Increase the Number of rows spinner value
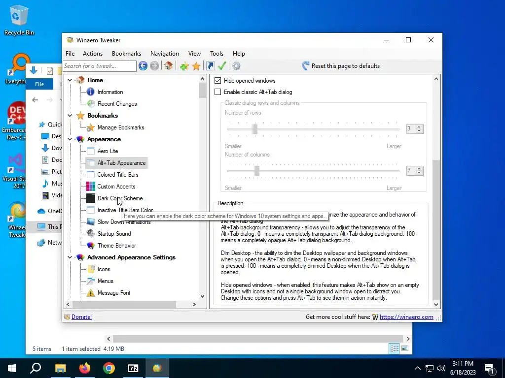Image resolution: width=505 pixels, height=378 pixels. click(419, 126)
